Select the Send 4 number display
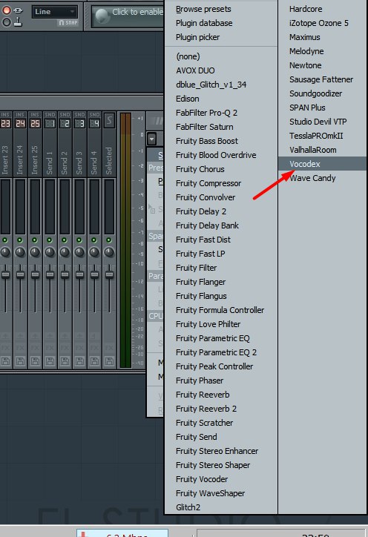The image size is (368, 537). point(94,123)
